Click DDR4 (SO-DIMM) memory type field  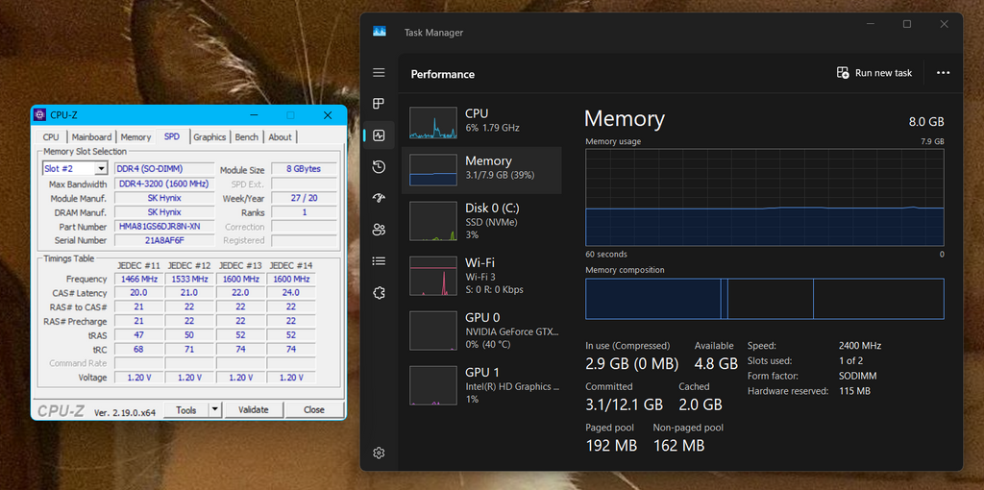coord(165,169)
